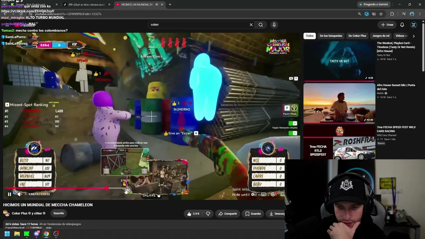Start voice search with the microphone icon
Image resolution: width=425 pixels, height=239 pixels.
[274, 25]
